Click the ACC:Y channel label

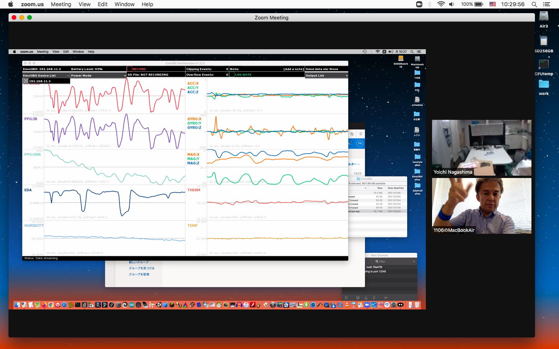point(193,88)
